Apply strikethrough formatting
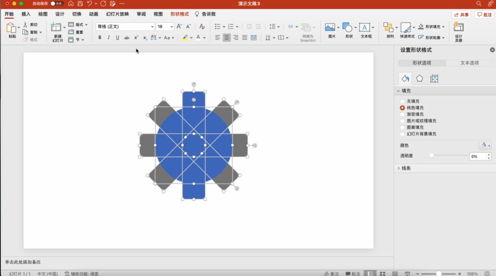 point(127,37)
